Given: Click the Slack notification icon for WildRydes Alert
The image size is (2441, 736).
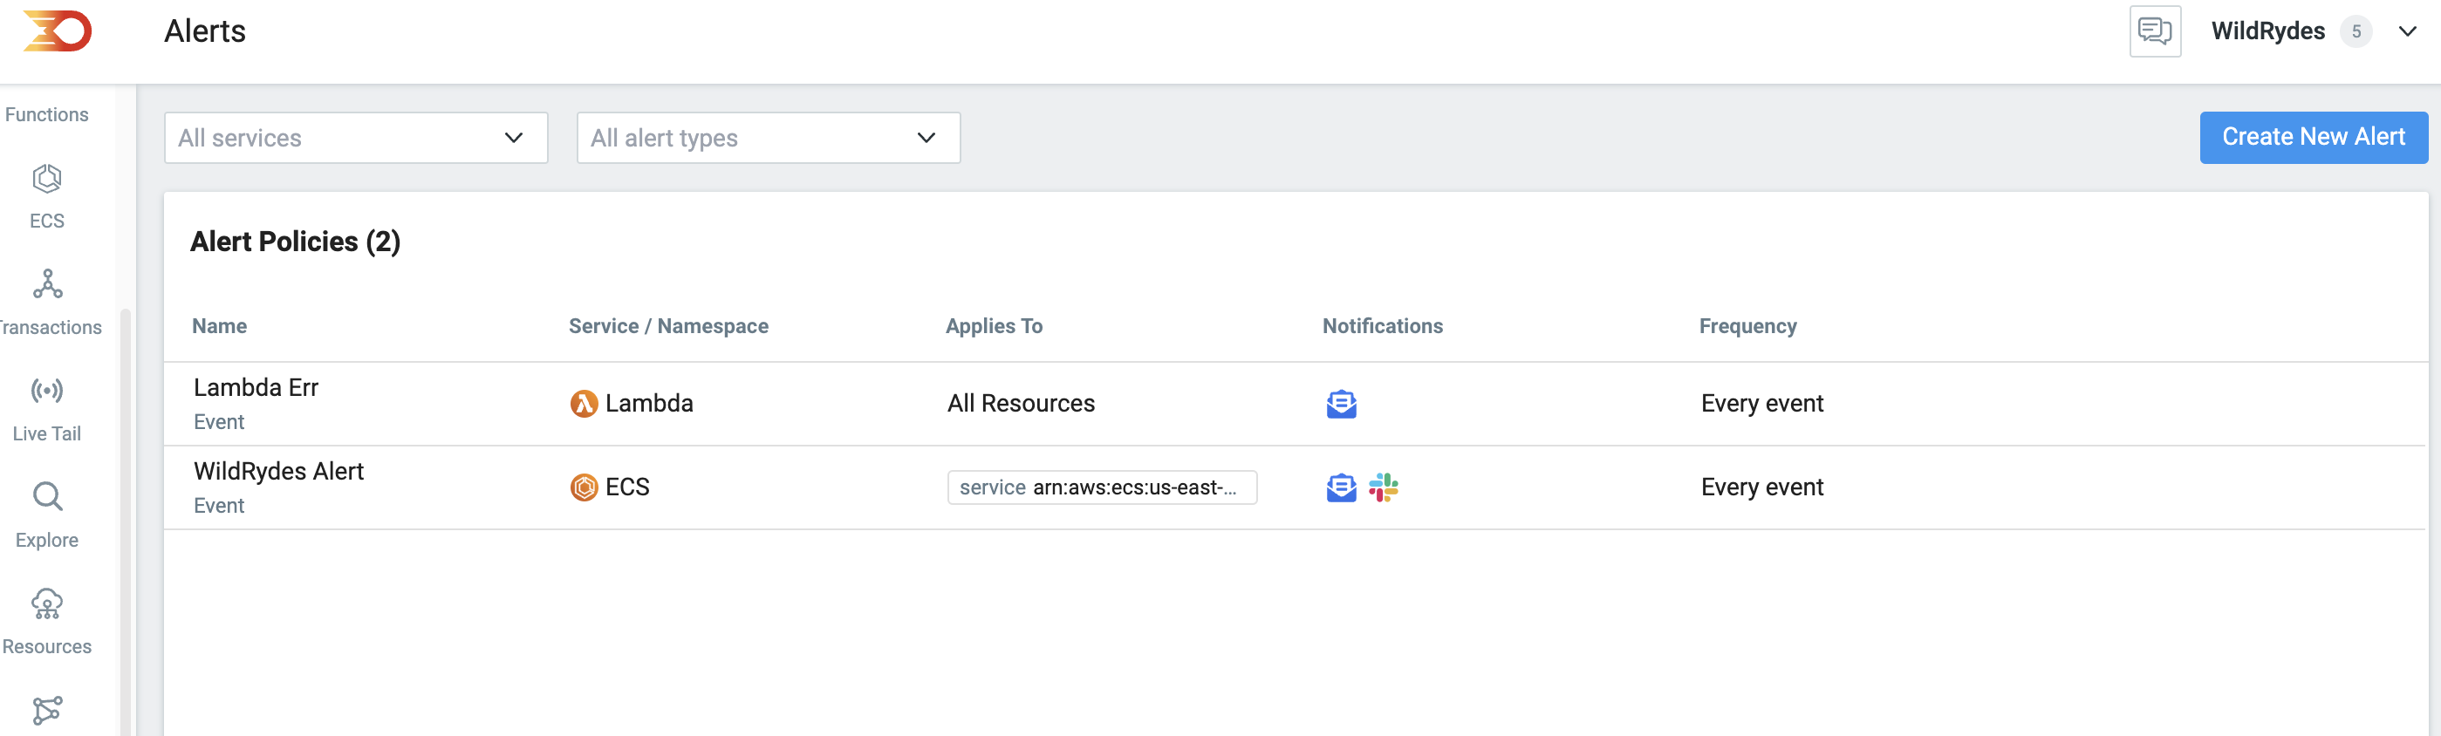Looking at the screenshot, I should (x=1384, y=487).
